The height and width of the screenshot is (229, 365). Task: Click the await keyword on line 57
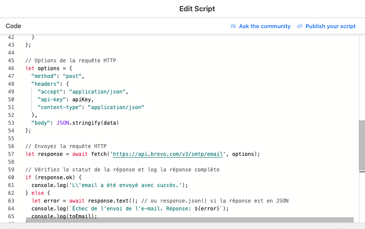pos(80,154)
